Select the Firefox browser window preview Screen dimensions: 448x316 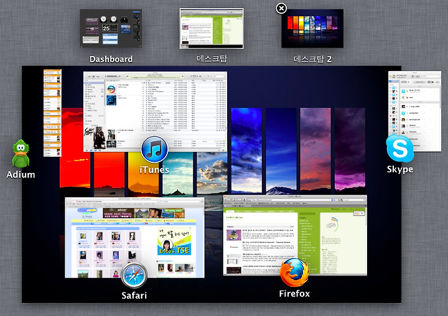point(295,235)
